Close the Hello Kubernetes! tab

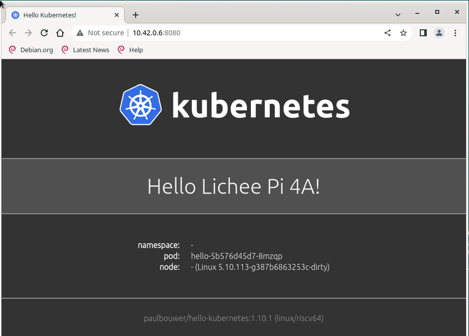[117, 15]
